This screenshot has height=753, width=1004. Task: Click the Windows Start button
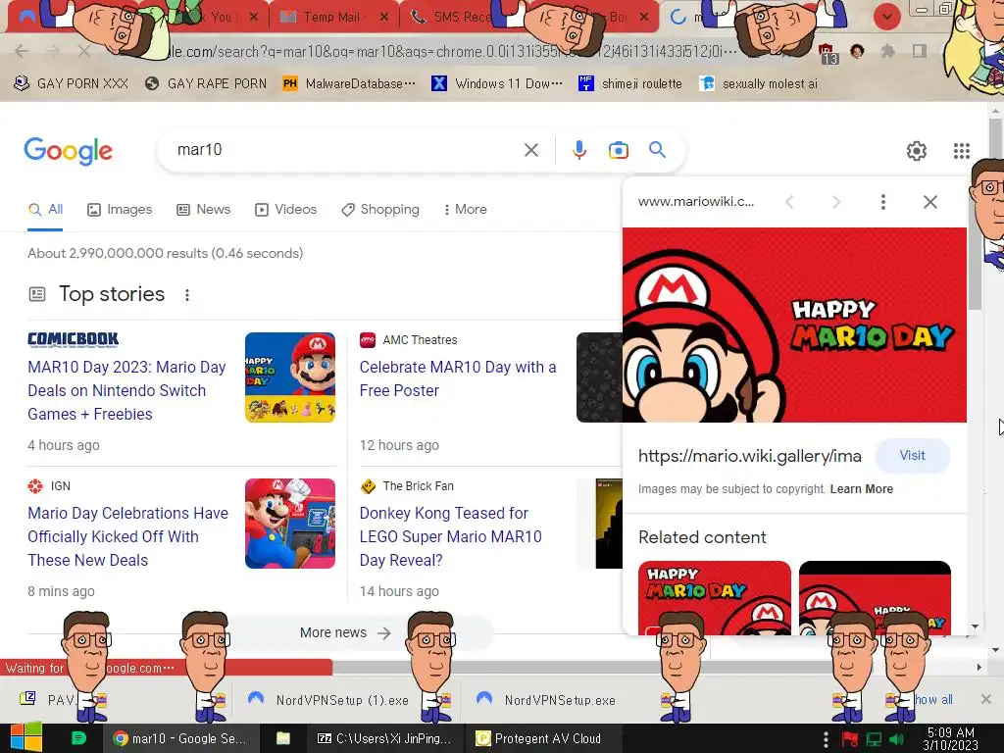pos(26,738)
